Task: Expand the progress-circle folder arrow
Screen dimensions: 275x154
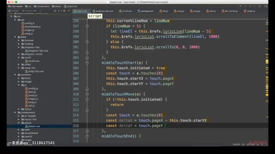Action: [18, 54]
